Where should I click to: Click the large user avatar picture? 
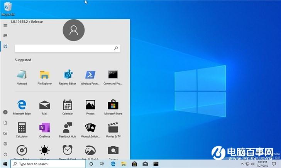click(x=74, y=30)
